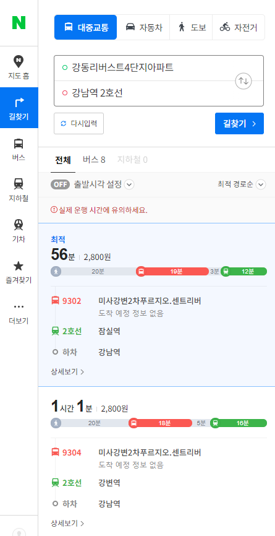Click the green Naver N logo
Image resolution: width=275 pixels, height=536 pixels.
(19, 22)
